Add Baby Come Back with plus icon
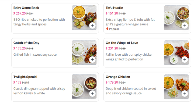 [92, 26]
